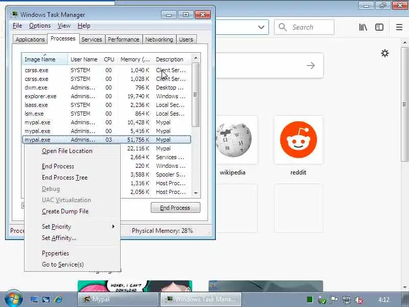Switch to the Users tab
Viewport: 409px width, 307px height.
pyautogui.click(x=186, y=39)
